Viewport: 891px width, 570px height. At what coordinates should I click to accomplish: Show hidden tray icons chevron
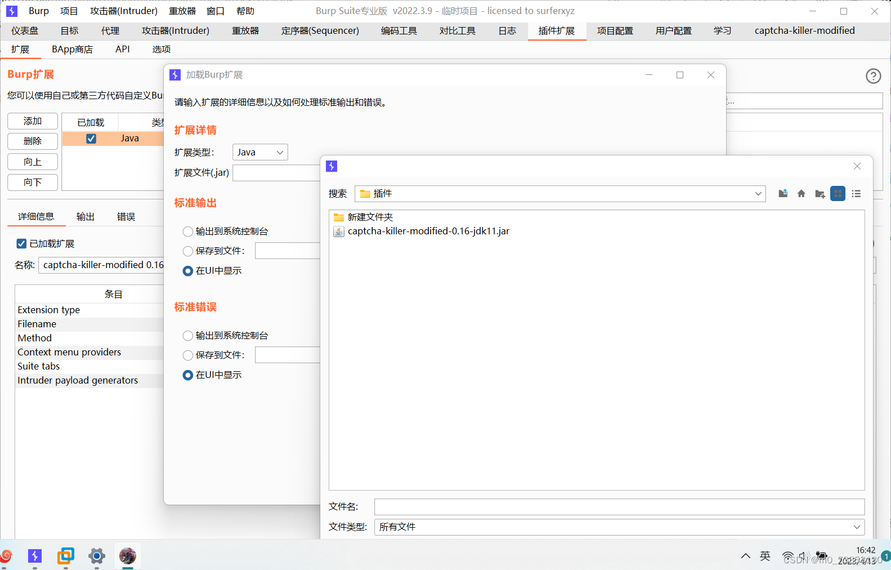(746, 556)
